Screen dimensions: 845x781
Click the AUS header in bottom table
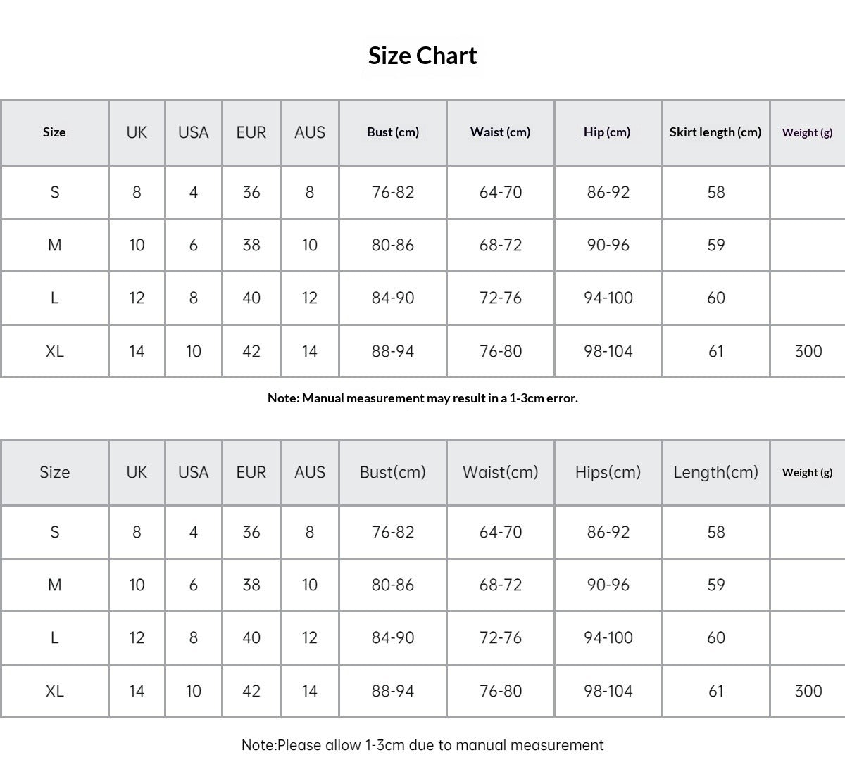pyautogui.click(x=310, y=472)
